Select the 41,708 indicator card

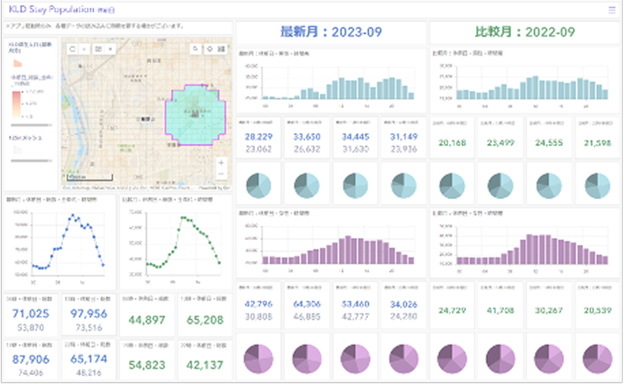(501, 305)
